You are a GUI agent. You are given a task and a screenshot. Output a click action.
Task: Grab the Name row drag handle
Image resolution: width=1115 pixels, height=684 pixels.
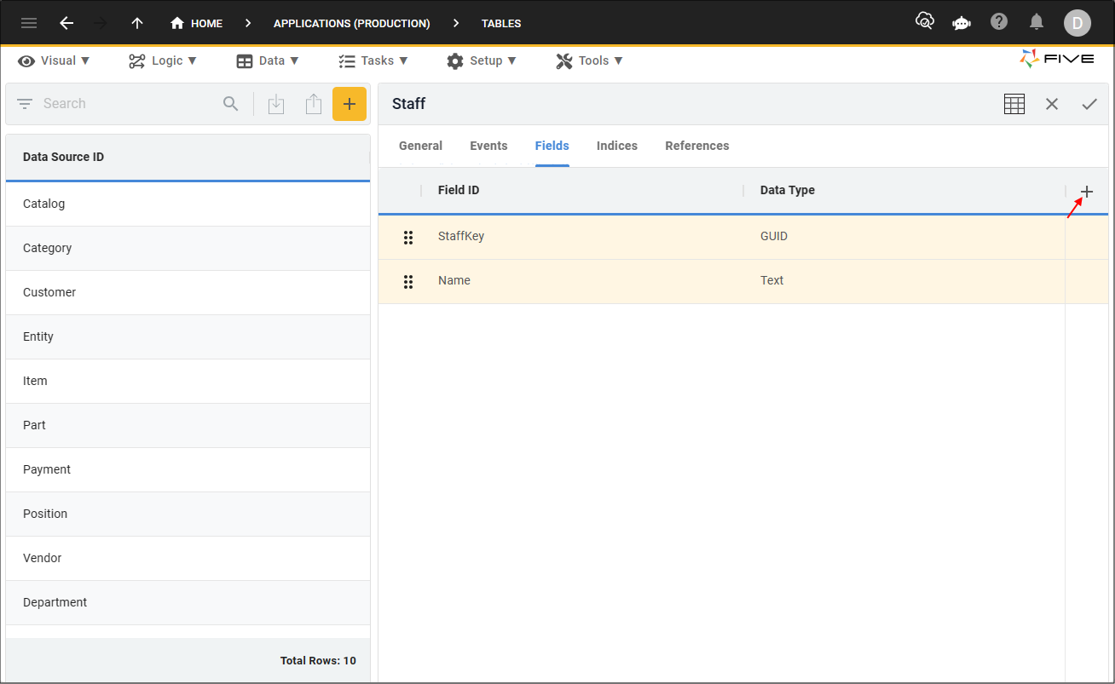point(408,281)
